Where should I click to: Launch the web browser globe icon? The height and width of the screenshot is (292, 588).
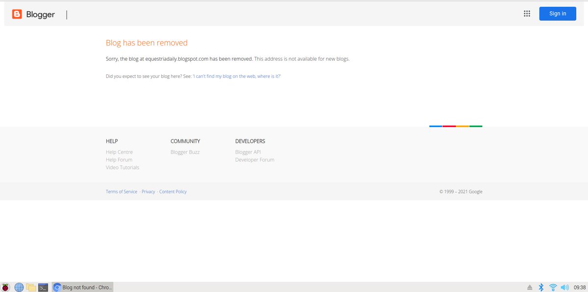click(x=19, y=288)
